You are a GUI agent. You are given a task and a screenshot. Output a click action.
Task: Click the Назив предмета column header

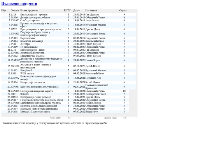pyautogui.click(x=29, y=10)
